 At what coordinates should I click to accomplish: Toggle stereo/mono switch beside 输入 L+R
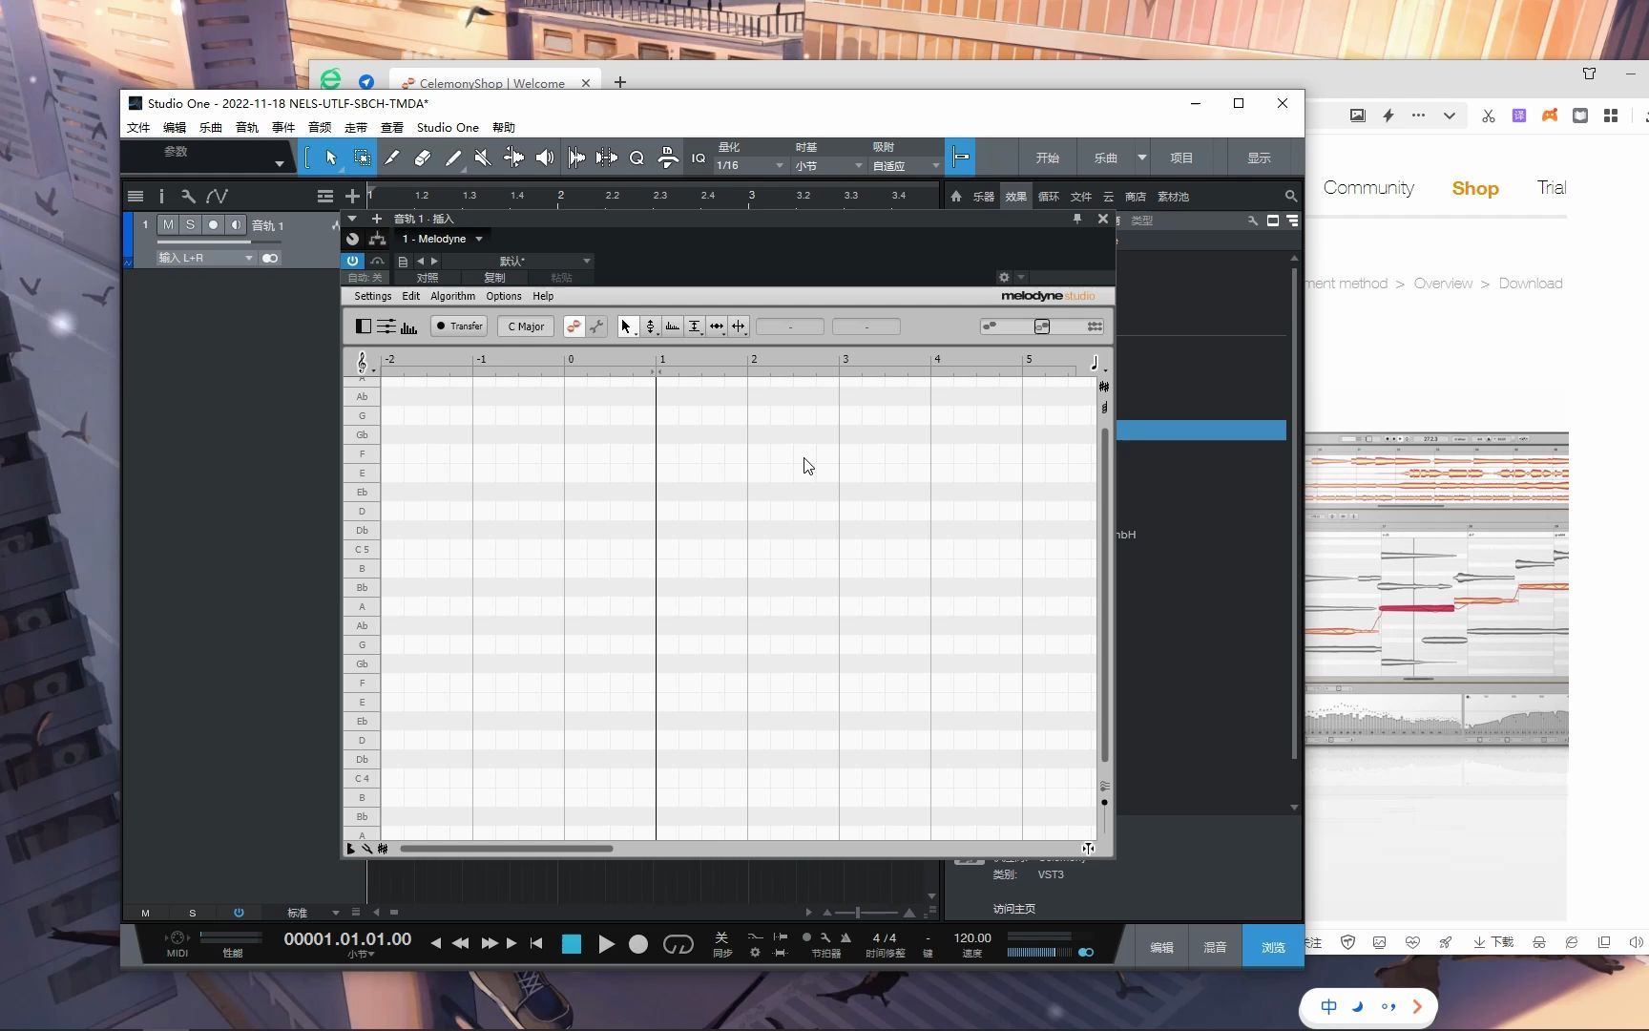(x=270, y=258)
